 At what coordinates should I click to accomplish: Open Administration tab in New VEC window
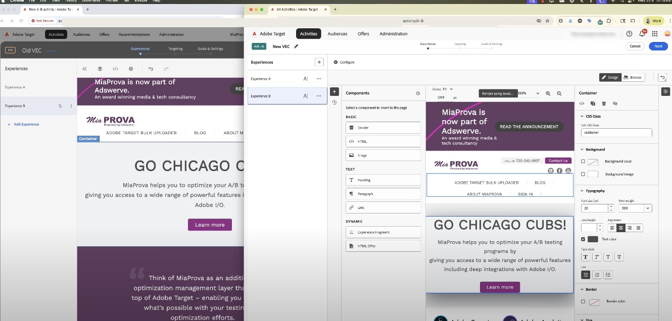click(x=394, y=34)
